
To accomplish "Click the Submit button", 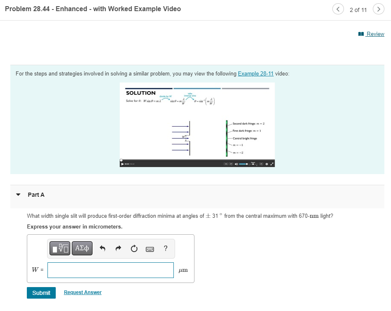I will pos(41,292).
